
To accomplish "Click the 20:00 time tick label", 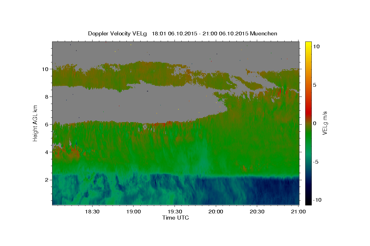I will [216, 212].
